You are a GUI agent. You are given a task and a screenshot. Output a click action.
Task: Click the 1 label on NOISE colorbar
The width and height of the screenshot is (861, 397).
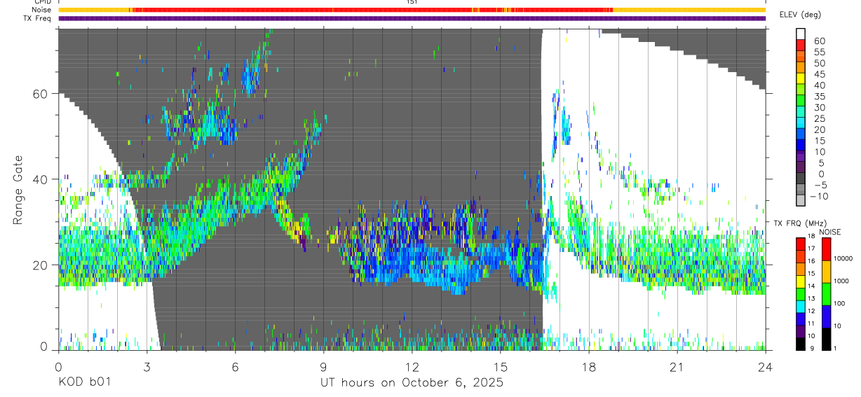(x=834, y=348)
